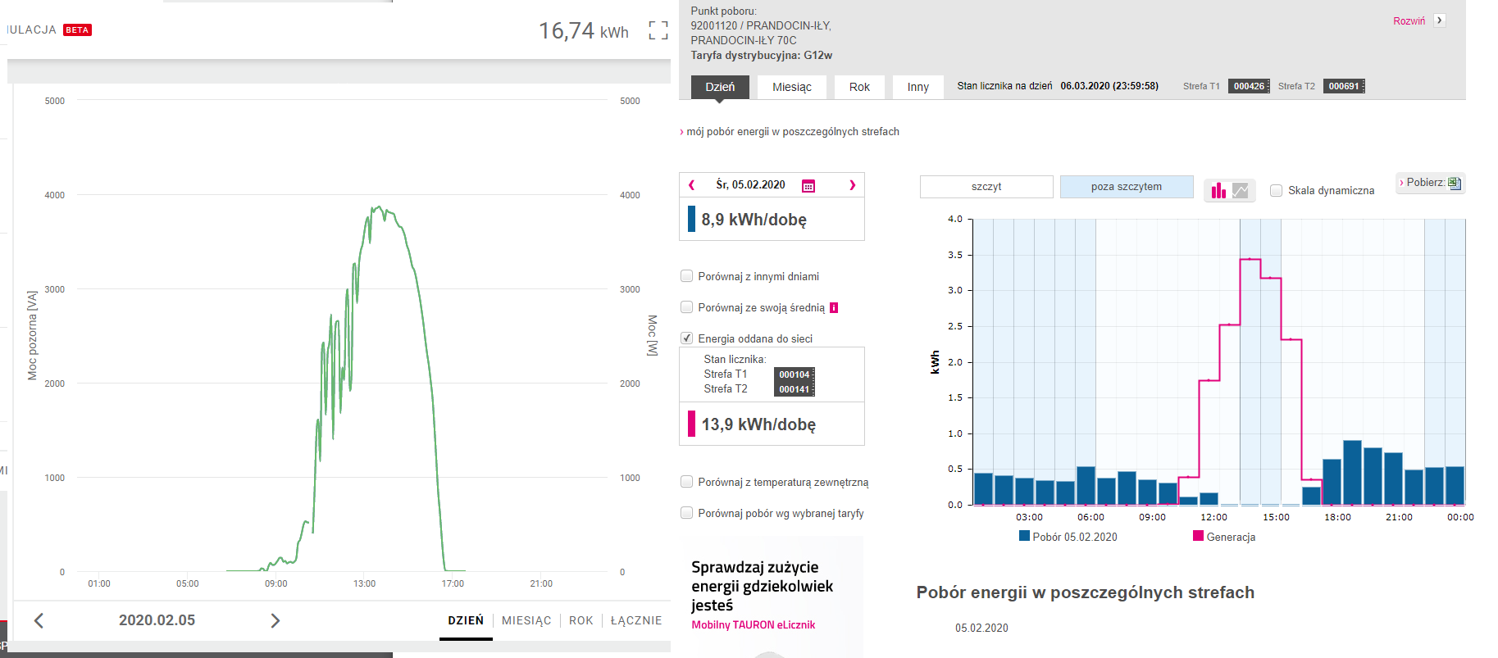The width and height of the screenshot is (1498, 658).
Task: Check 'Porównaj z temperaturą zewnętrzną'
Action: (x=687, y=482)
